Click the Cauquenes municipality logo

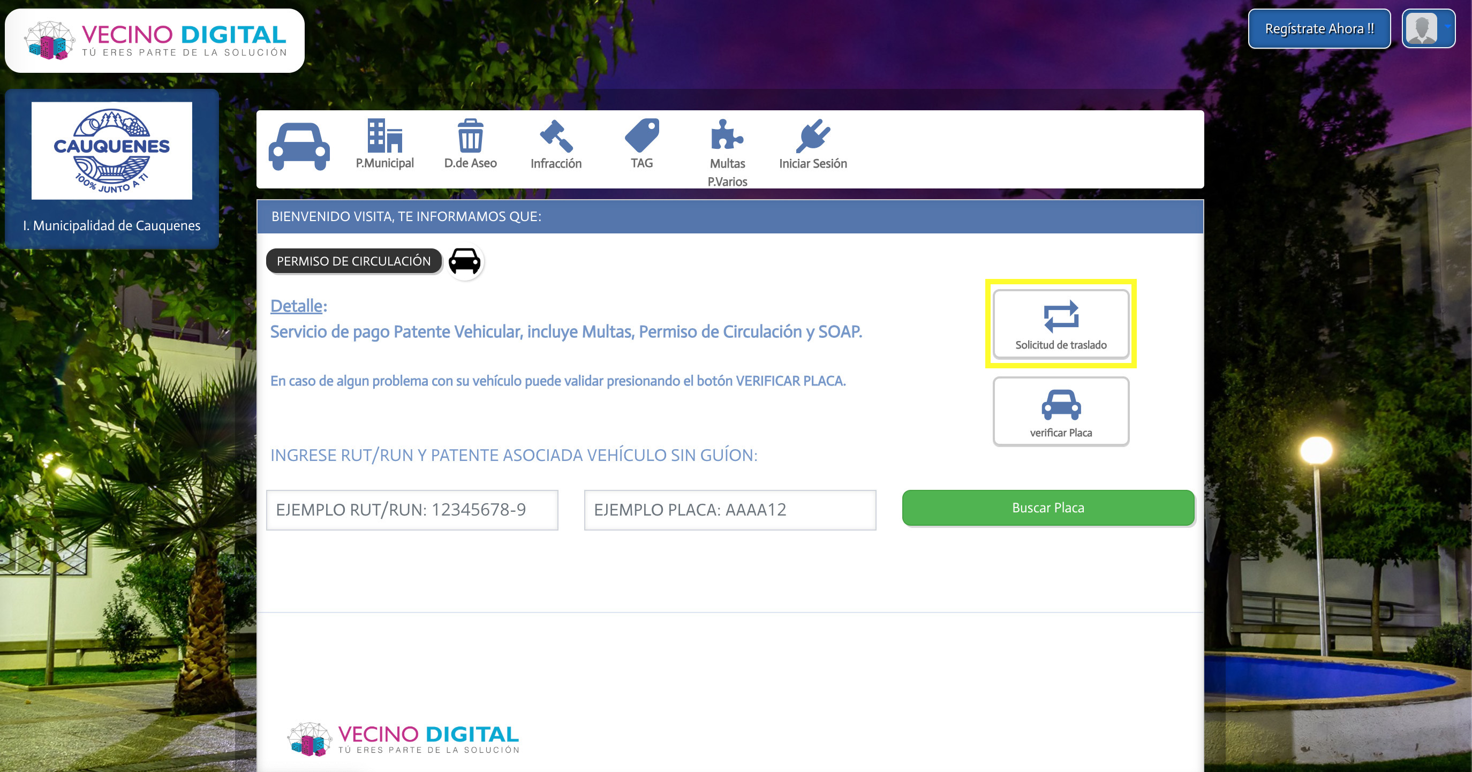[x=112, y=151]
